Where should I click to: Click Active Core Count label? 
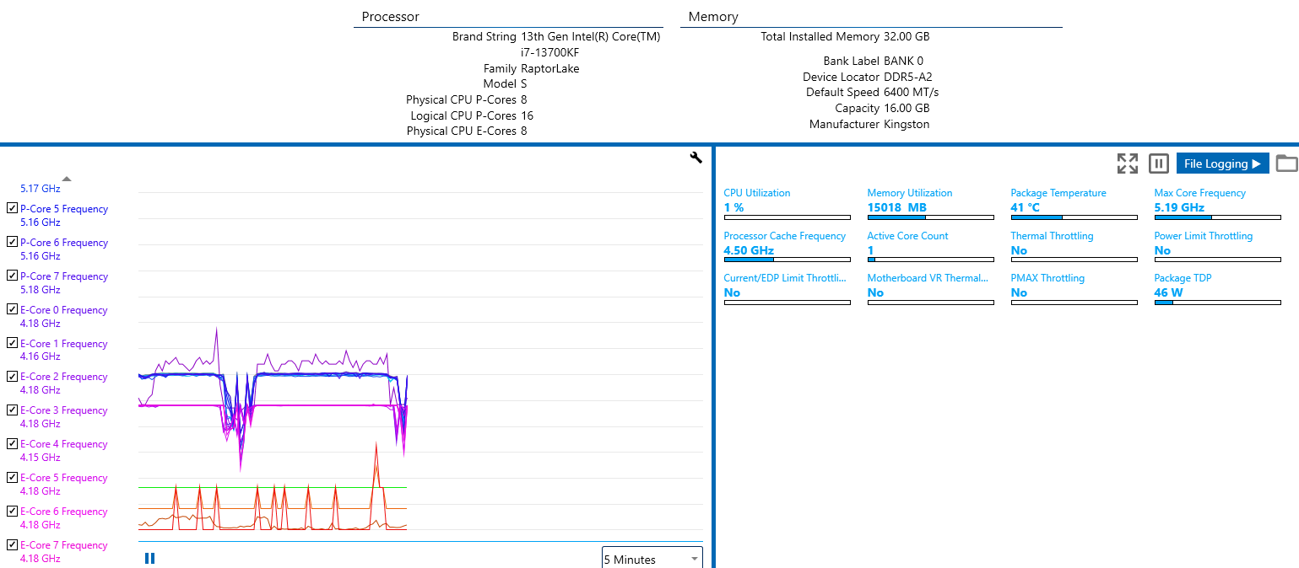tap(907, 236)
